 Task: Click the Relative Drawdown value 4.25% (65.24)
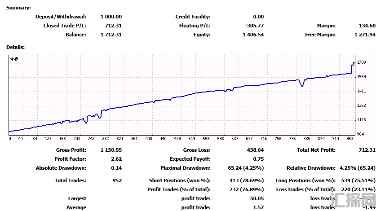358,168
